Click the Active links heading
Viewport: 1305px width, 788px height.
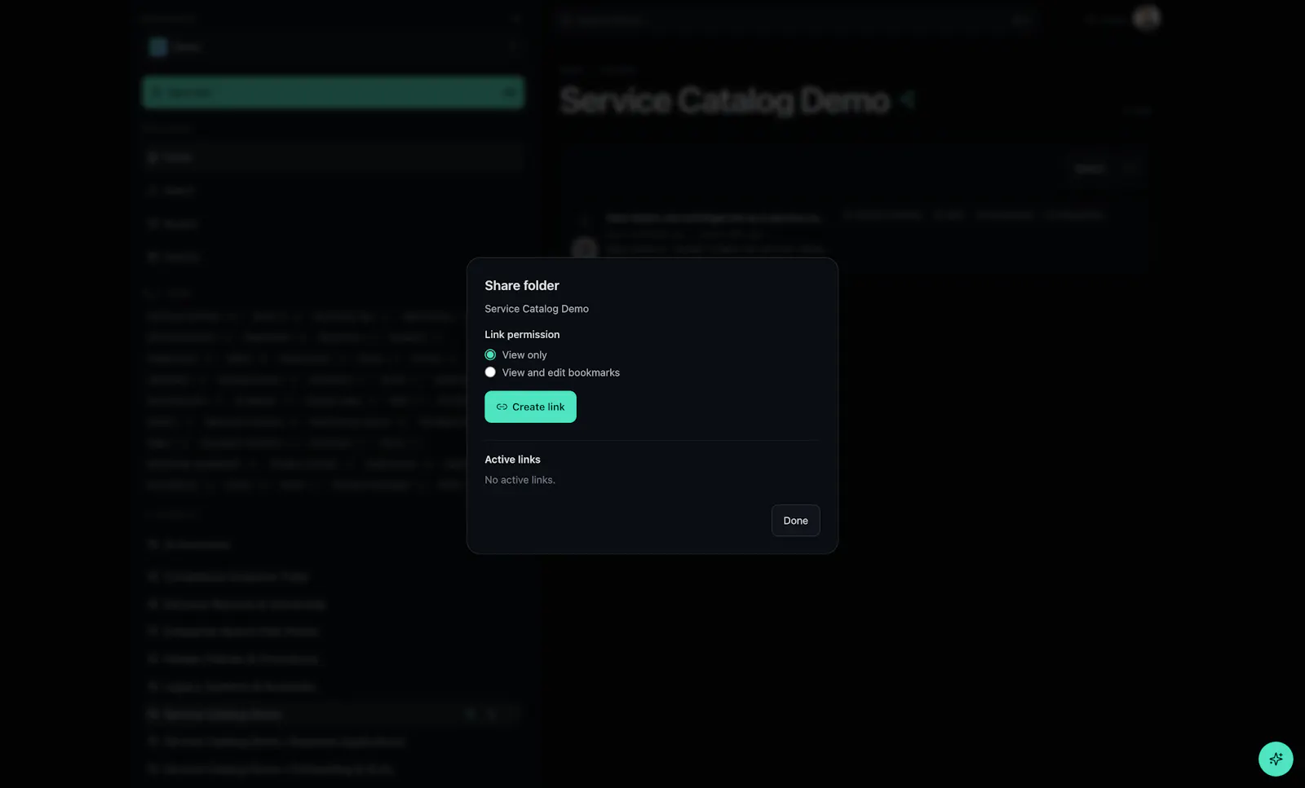point(512,460)
